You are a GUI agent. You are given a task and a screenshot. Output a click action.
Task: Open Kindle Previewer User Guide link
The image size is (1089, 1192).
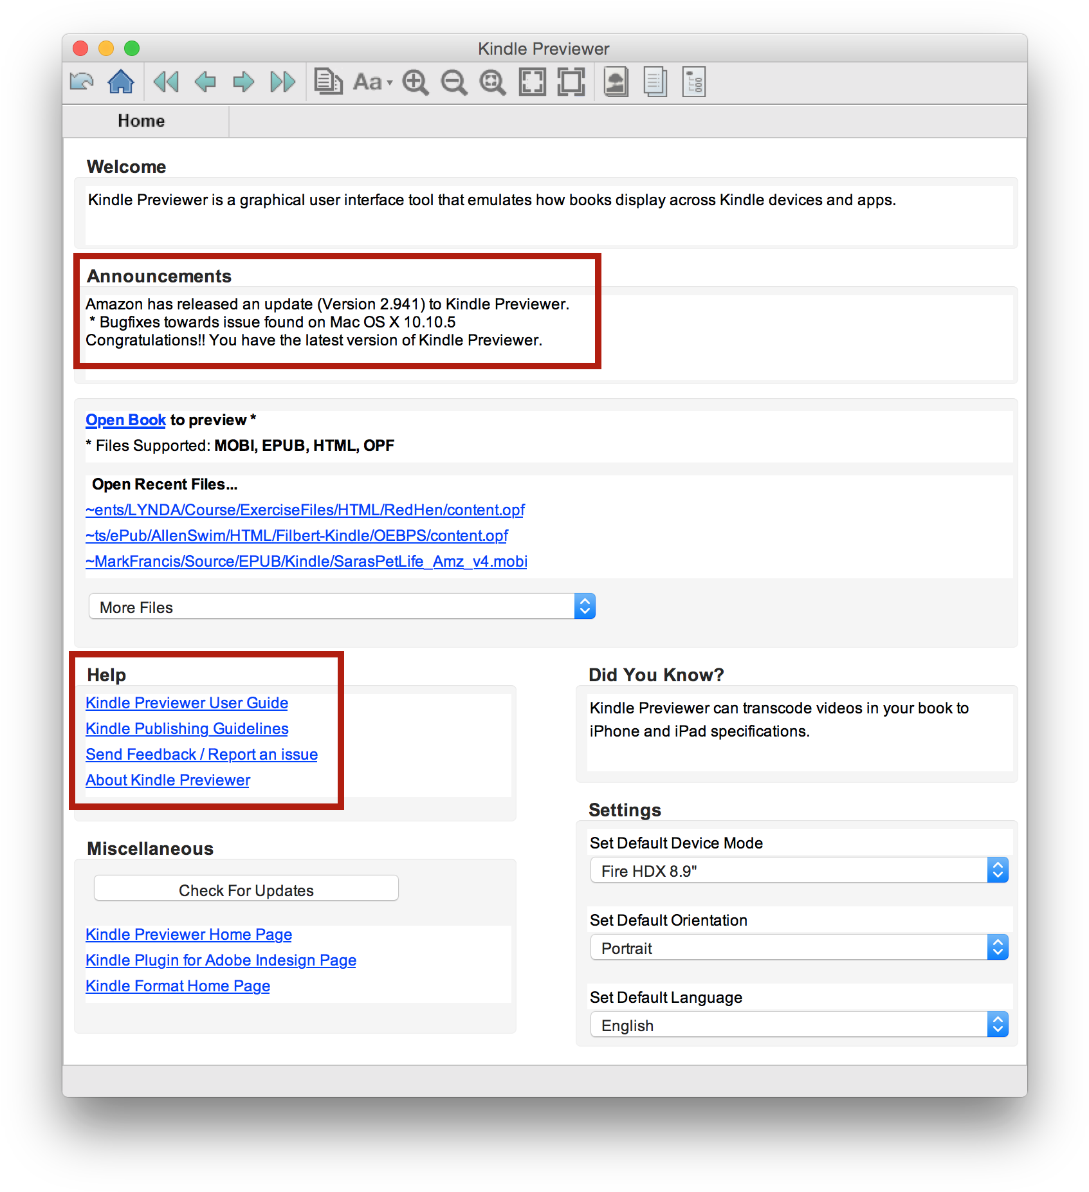pyautogui.click(x=187, y=703)
